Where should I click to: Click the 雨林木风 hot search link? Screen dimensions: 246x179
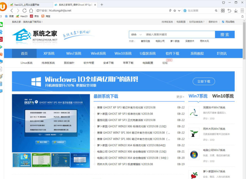coord(204,41)
